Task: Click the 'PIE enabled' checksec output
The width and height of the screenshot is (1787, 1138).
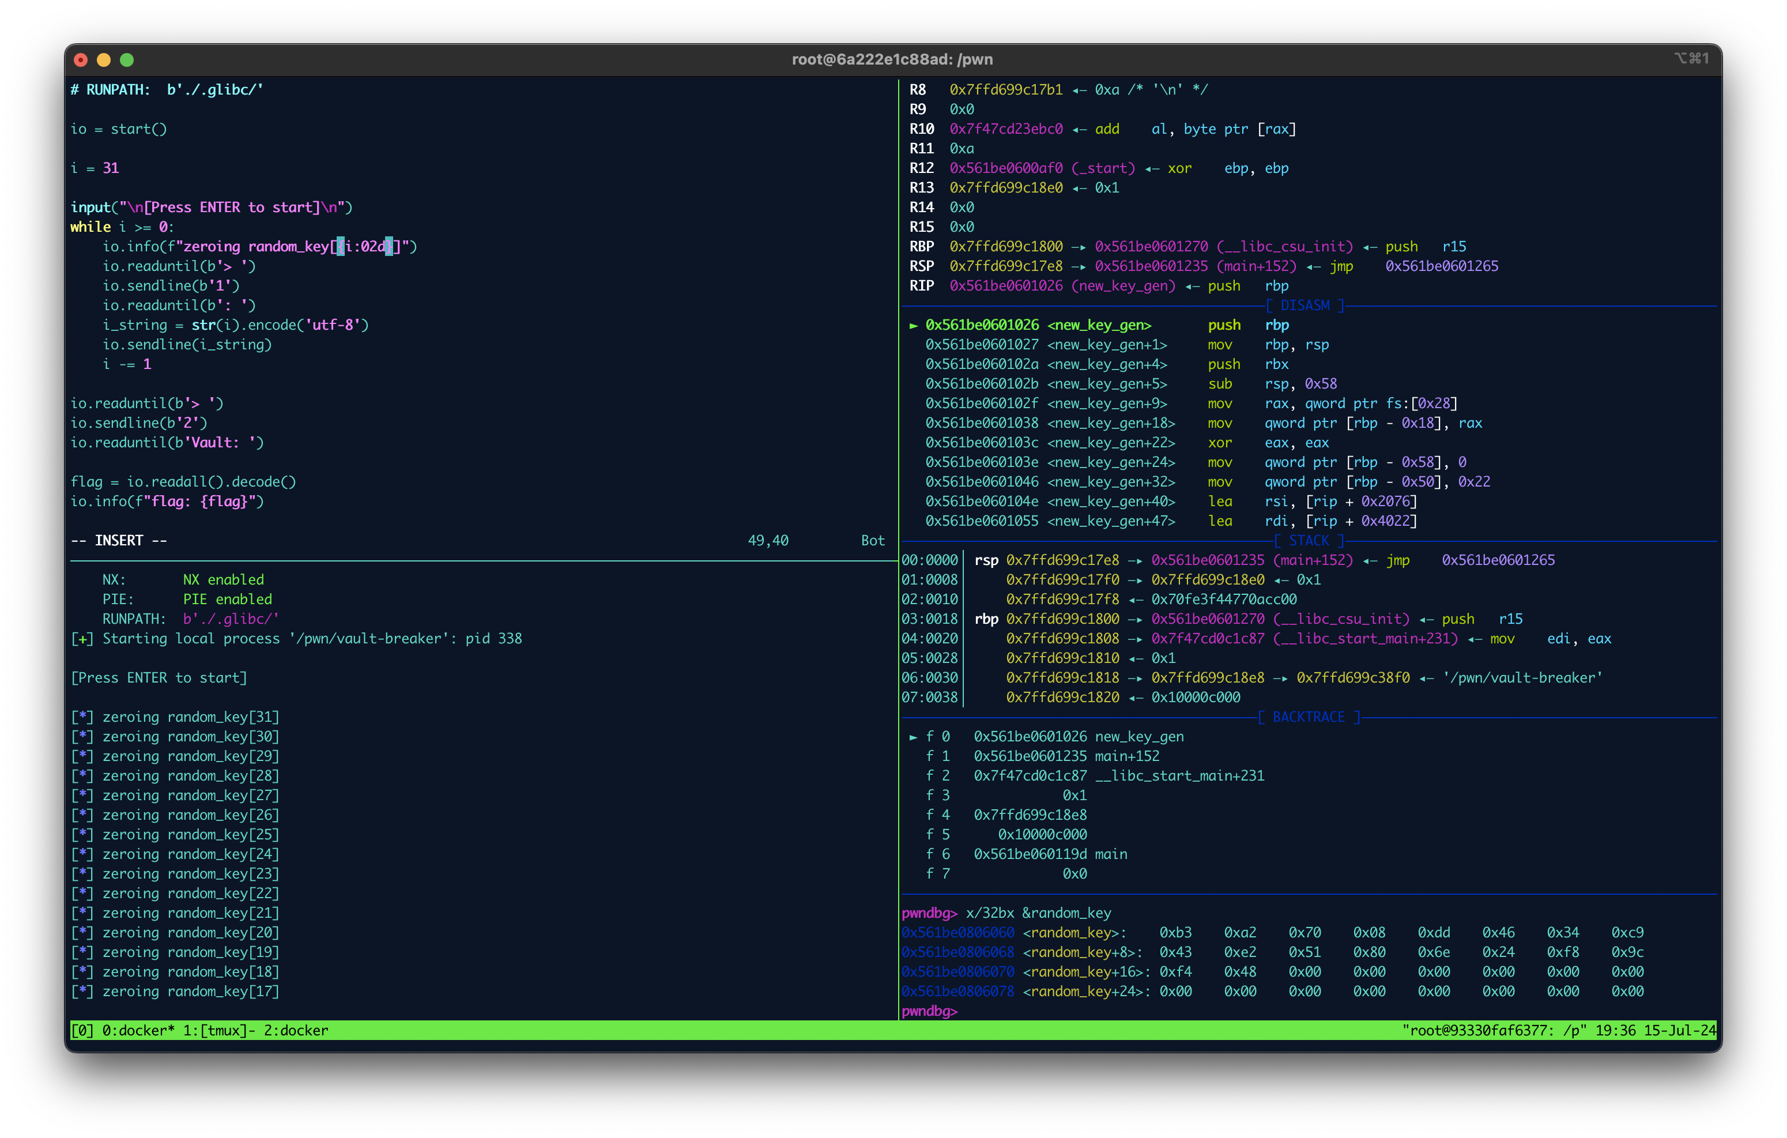Action: tap(228, 599)
